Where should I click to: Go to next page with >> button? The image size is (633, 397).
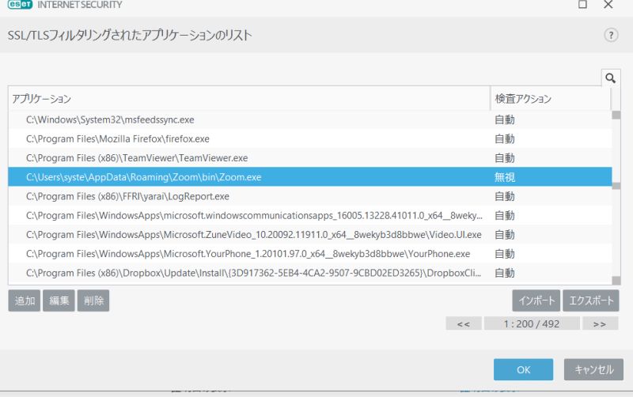(x=600, y=323)
